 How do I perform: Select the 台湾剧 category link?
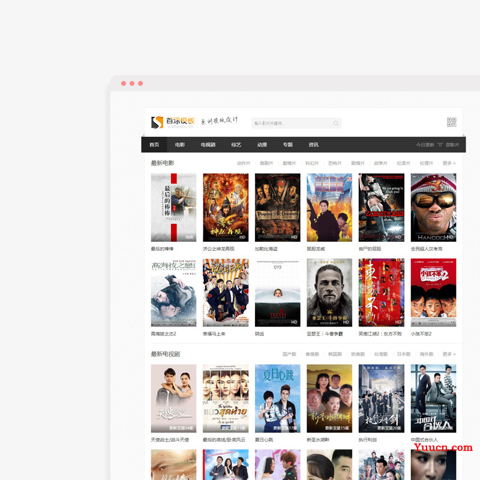(x=381, y=354)
